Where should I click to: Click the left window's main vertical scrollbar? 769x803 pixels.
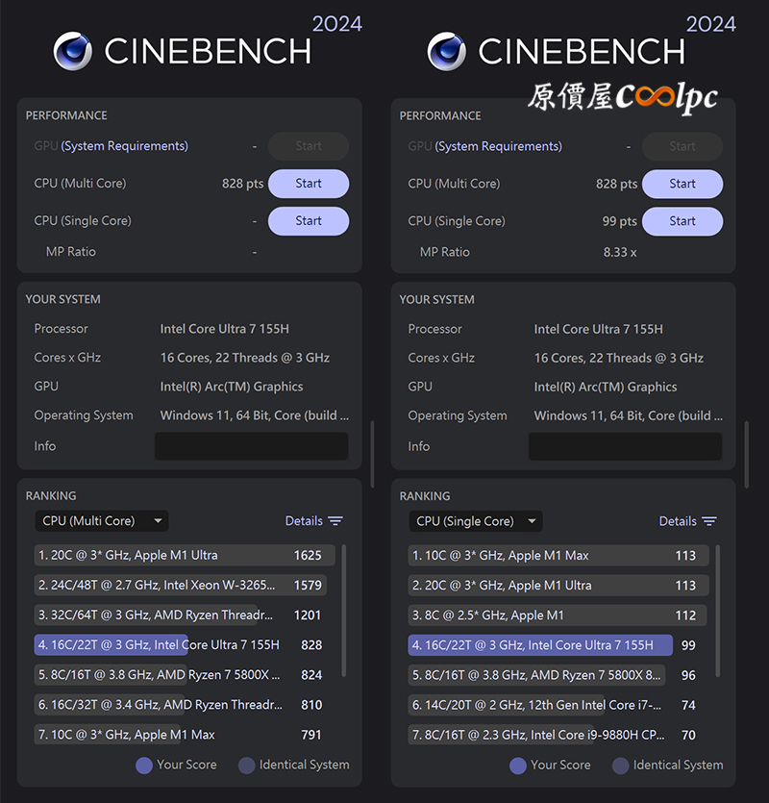tap(372, 454)
